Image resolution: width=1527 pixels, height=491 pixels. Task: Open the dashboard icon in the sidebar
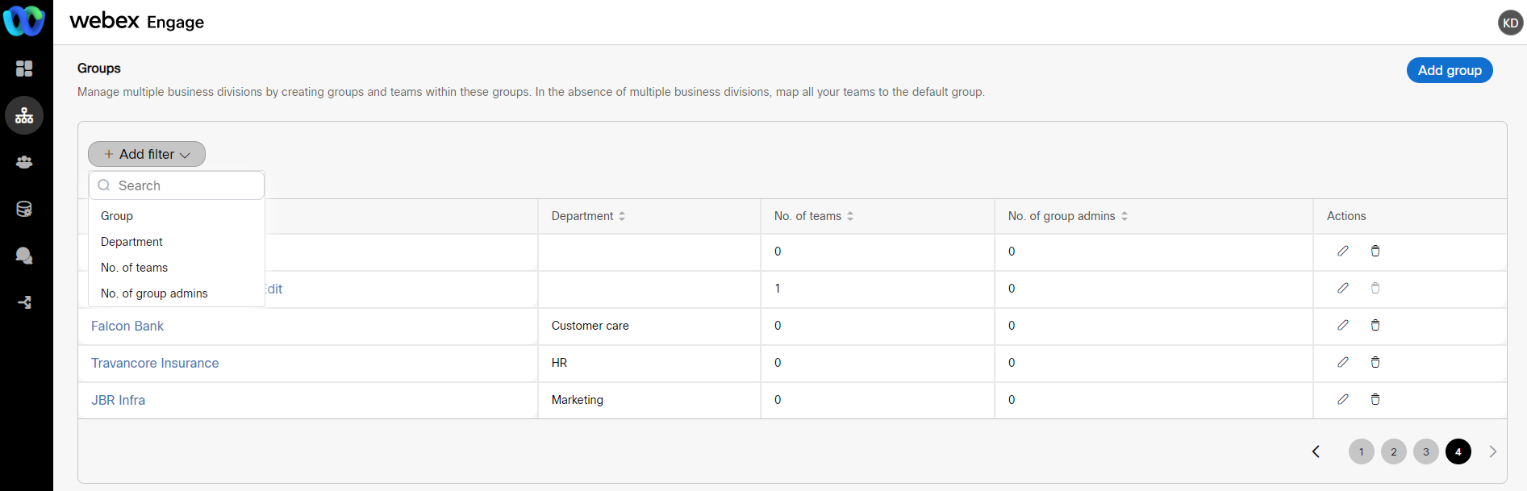[x=24, y=69]
